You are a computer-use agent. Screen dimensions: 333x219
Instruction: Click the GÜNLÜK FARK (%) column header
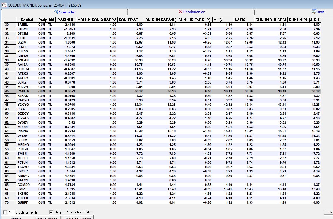coord(194,20)
